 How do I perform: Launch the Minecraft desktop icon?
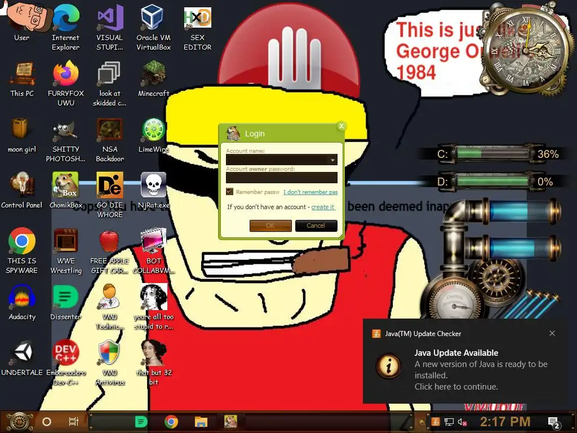click(x=153, y=79)
